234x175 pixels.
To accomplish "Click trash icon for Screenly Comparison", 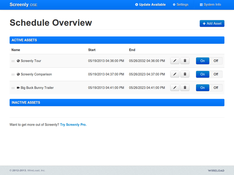I will (185, 74).
